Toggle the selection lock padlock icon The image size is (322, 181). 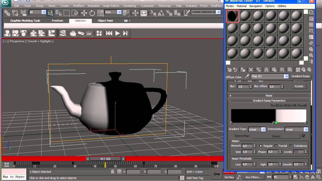pyautogui.click(x=112, y=172)
